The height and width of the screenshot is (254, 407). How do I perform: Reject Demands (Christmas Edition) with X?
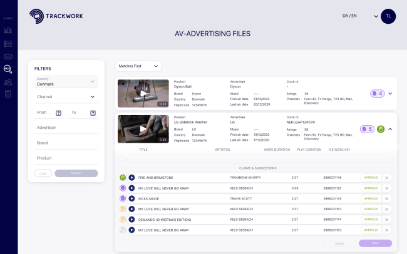386,220
